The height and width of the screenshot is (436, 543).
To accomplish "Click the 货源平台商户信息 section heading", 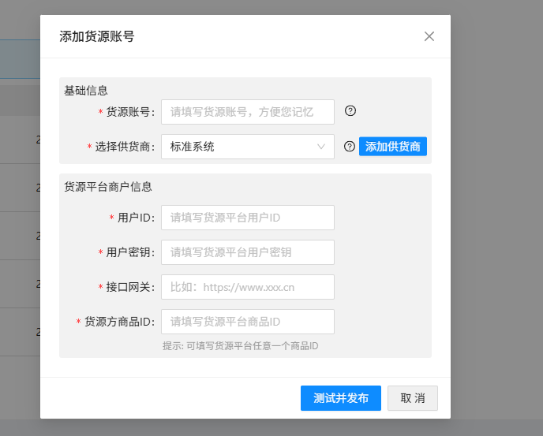I will tap(108, 187).
